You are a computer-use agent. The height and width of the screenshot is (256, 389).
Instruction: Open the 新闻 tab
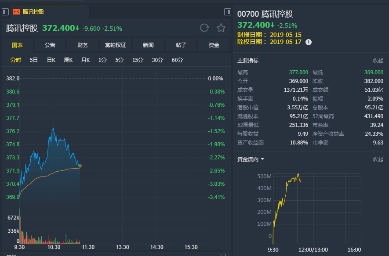coord(148,45)
